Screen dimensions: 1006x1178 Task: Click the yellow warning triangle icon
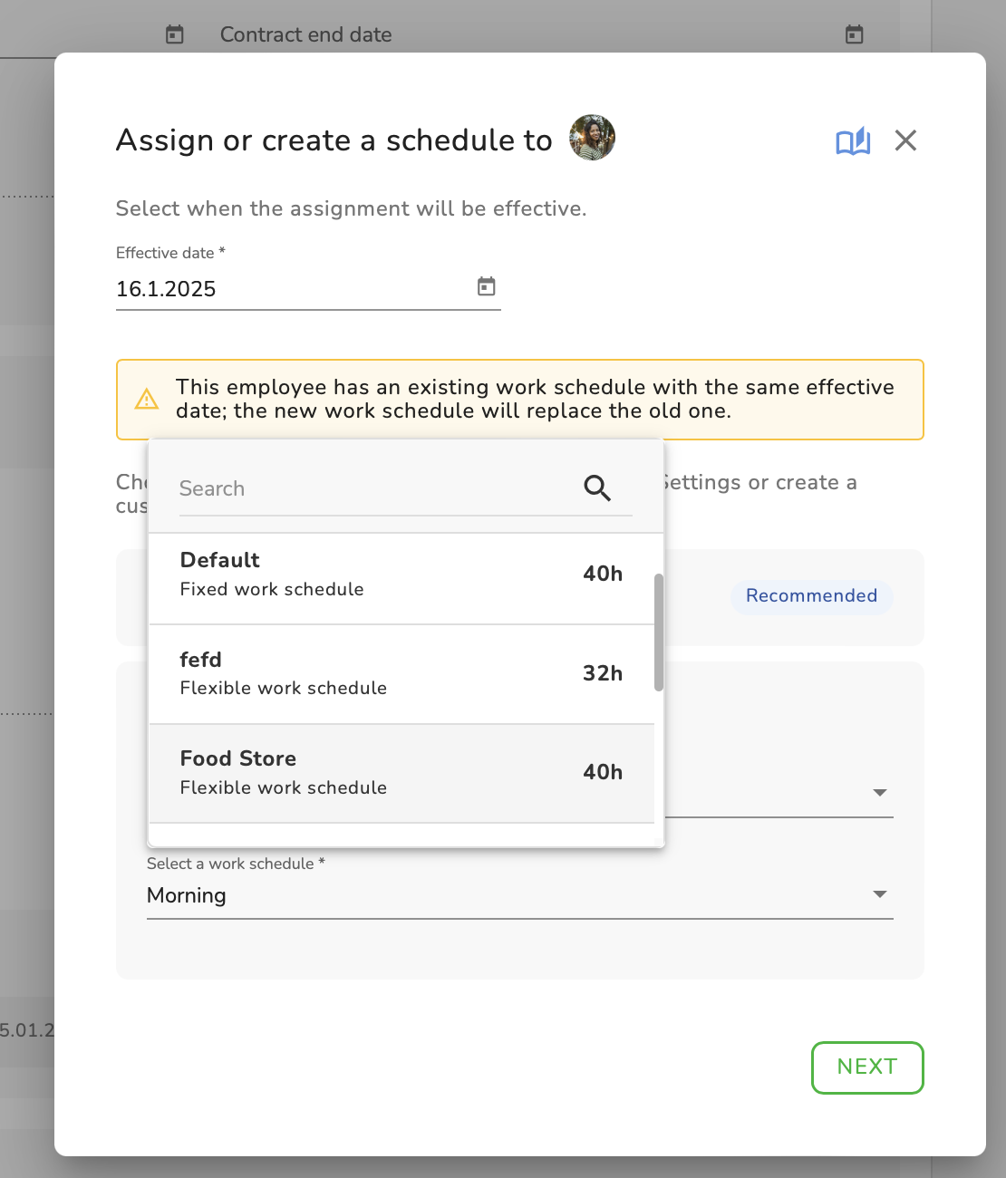(147, 400)
